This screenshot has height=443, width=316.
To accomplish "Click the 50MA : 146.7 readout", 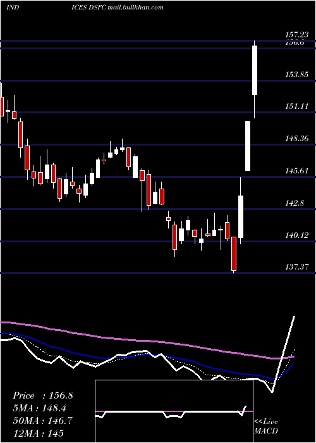I will click(43, 421).
